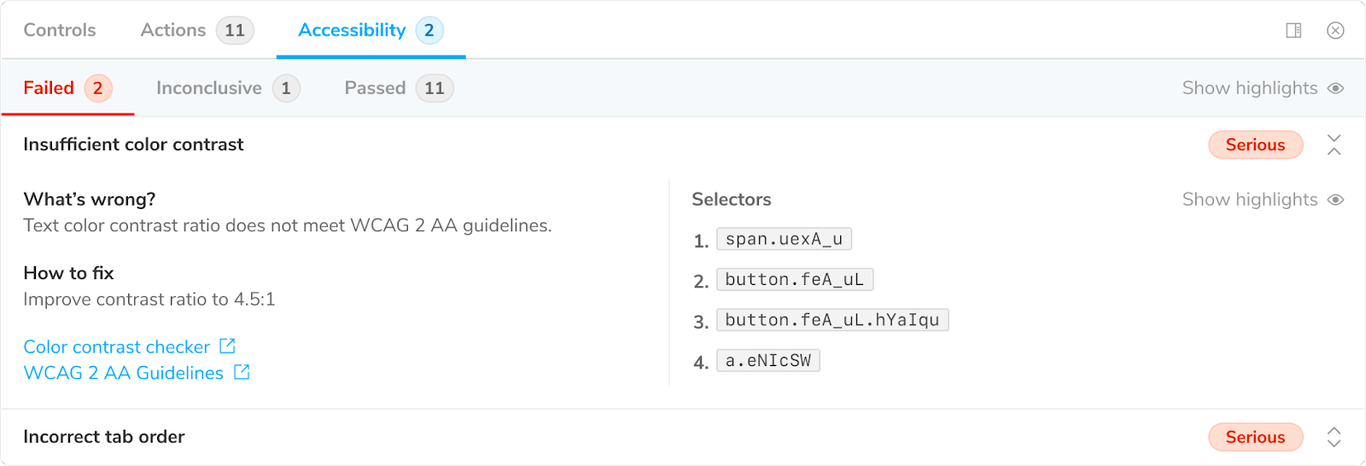
Task: Click the panel orientation icon
Action: click(1293, 31)
